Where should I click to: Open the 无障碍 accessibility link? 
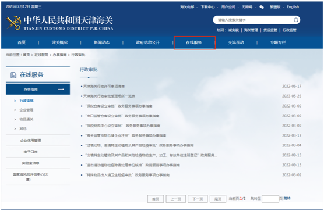click(247, 7)
